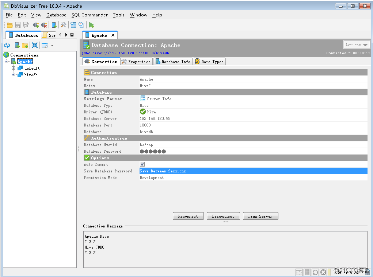Click the green New SQL Commander icon

pyautogui.click(x=91, y=25)
